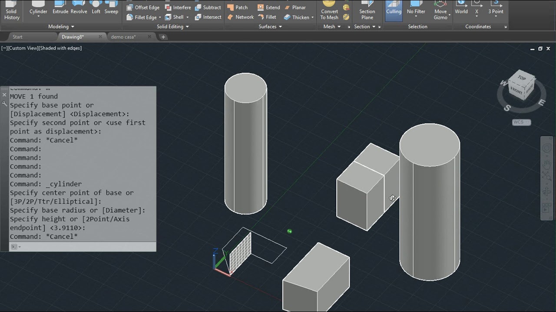Create a Planar surface
Screen dimensions: 556x312
click(x=295, y=7)
